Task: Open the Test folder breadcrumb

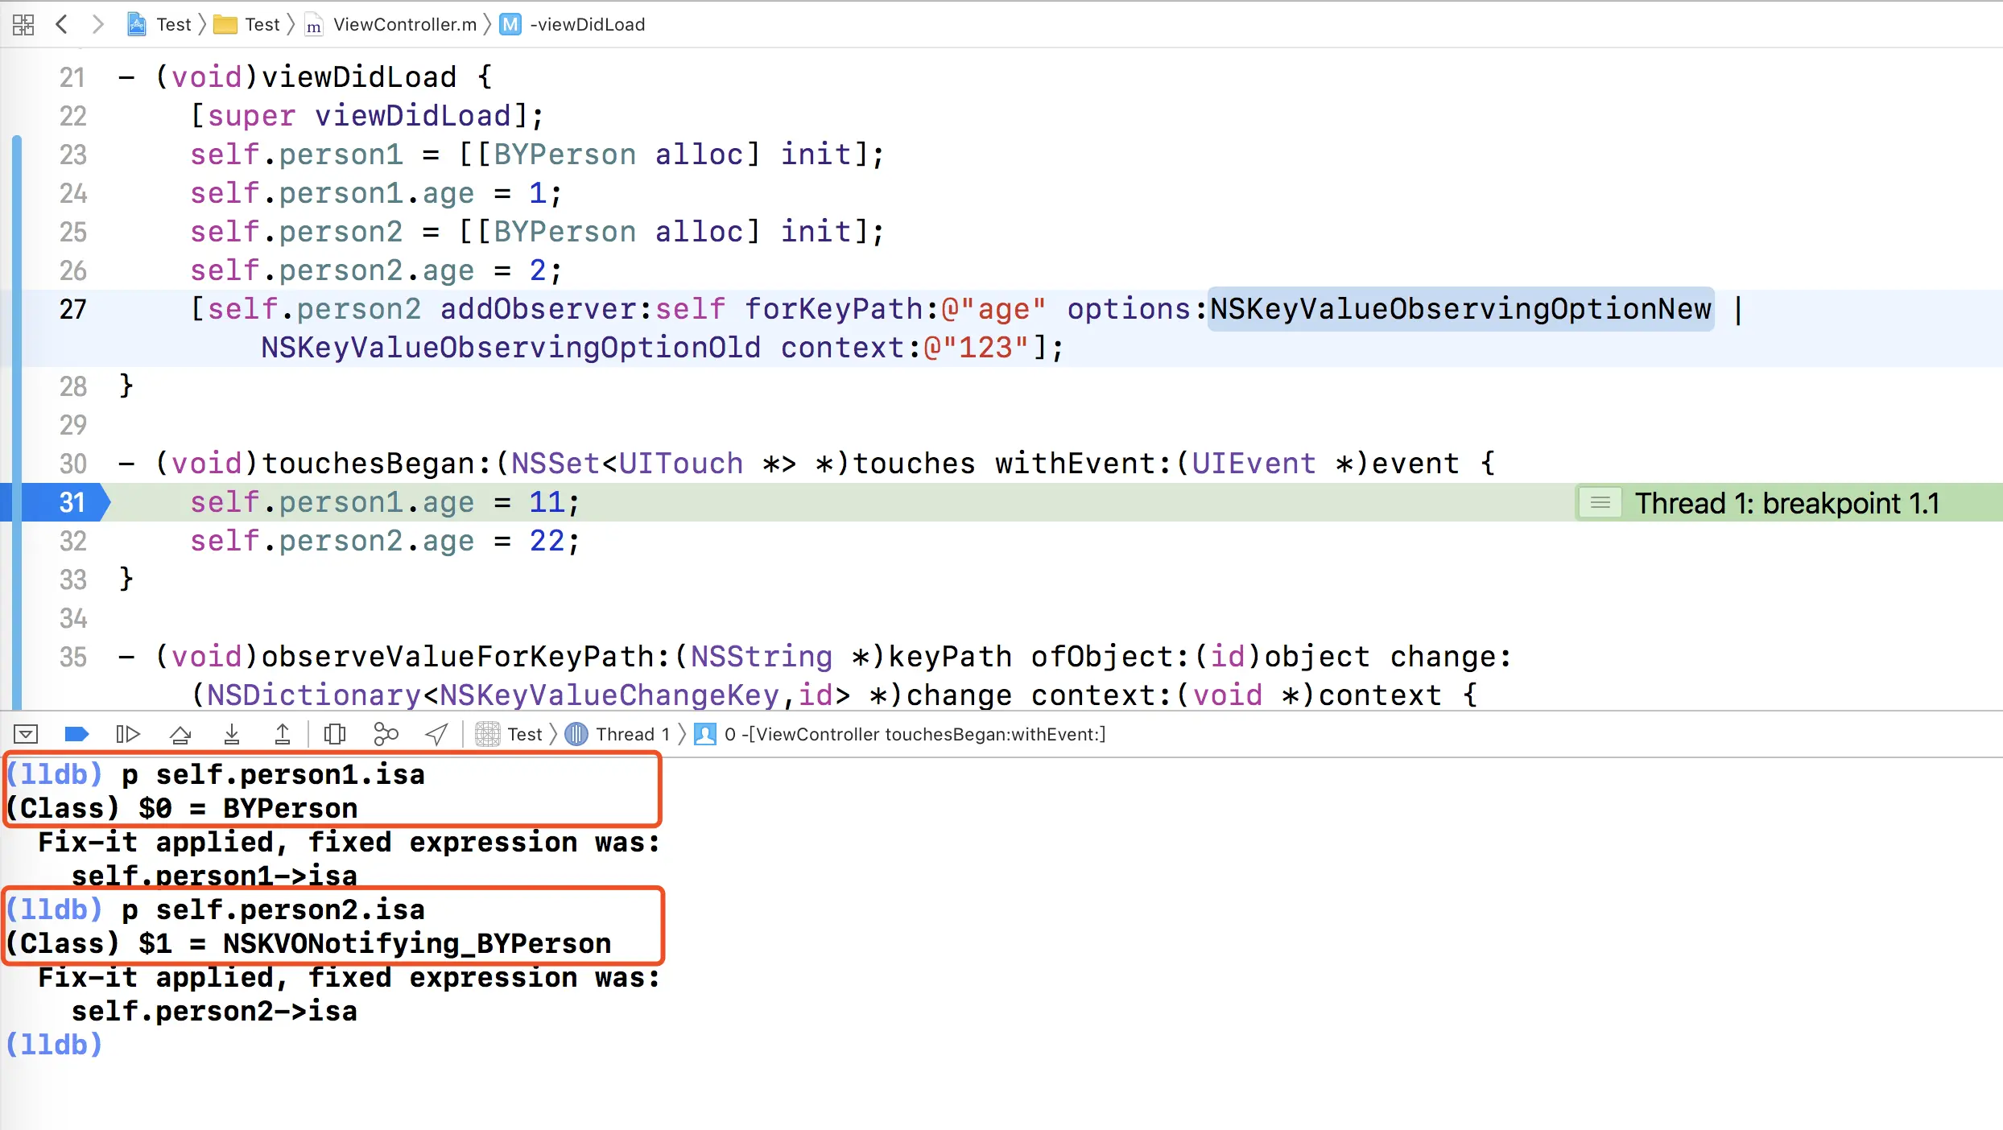Action: point(248,24)
